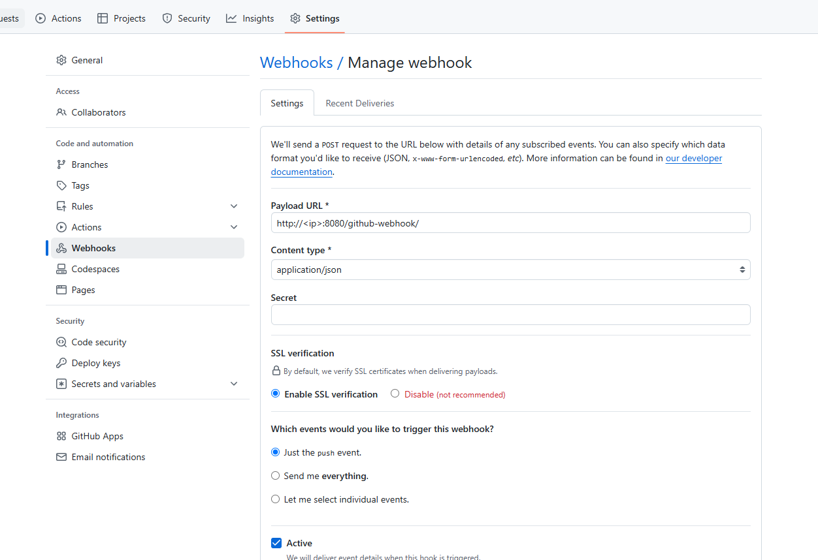Click the Actions play icon in top navigation

tap(41, 18)
